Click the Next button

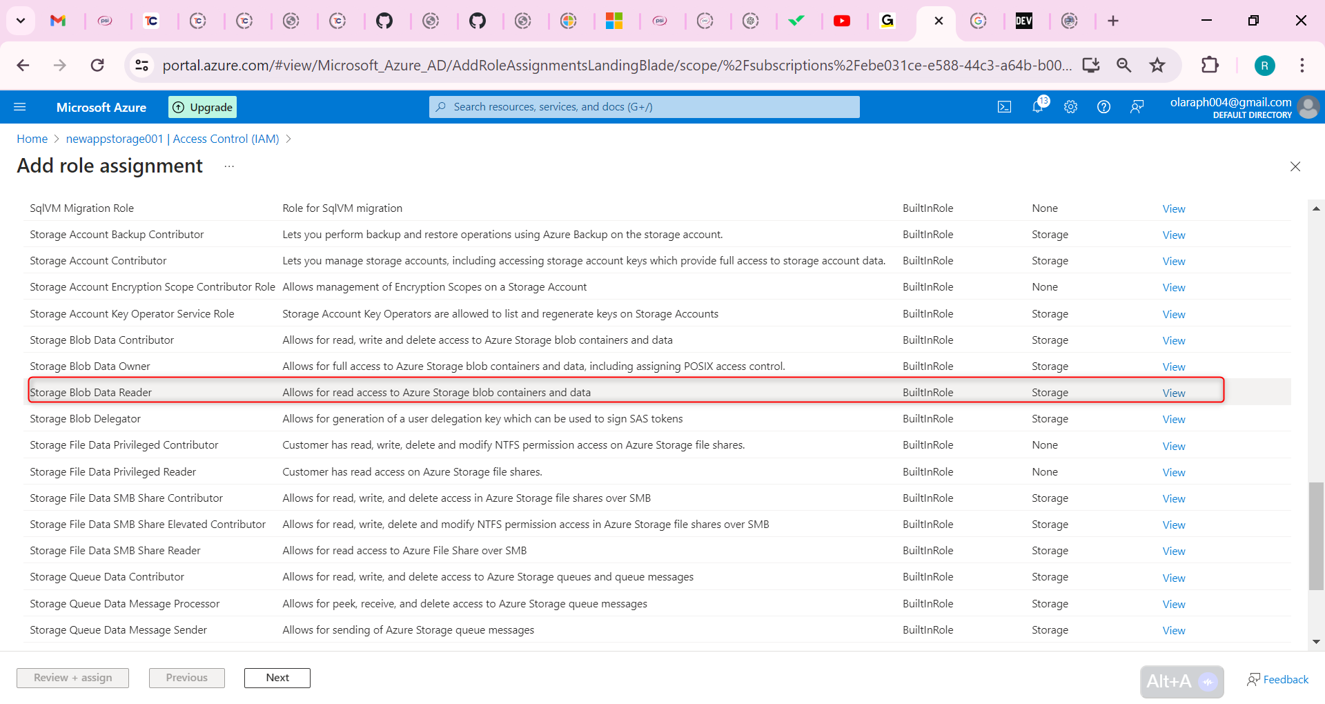pos(277,677)
